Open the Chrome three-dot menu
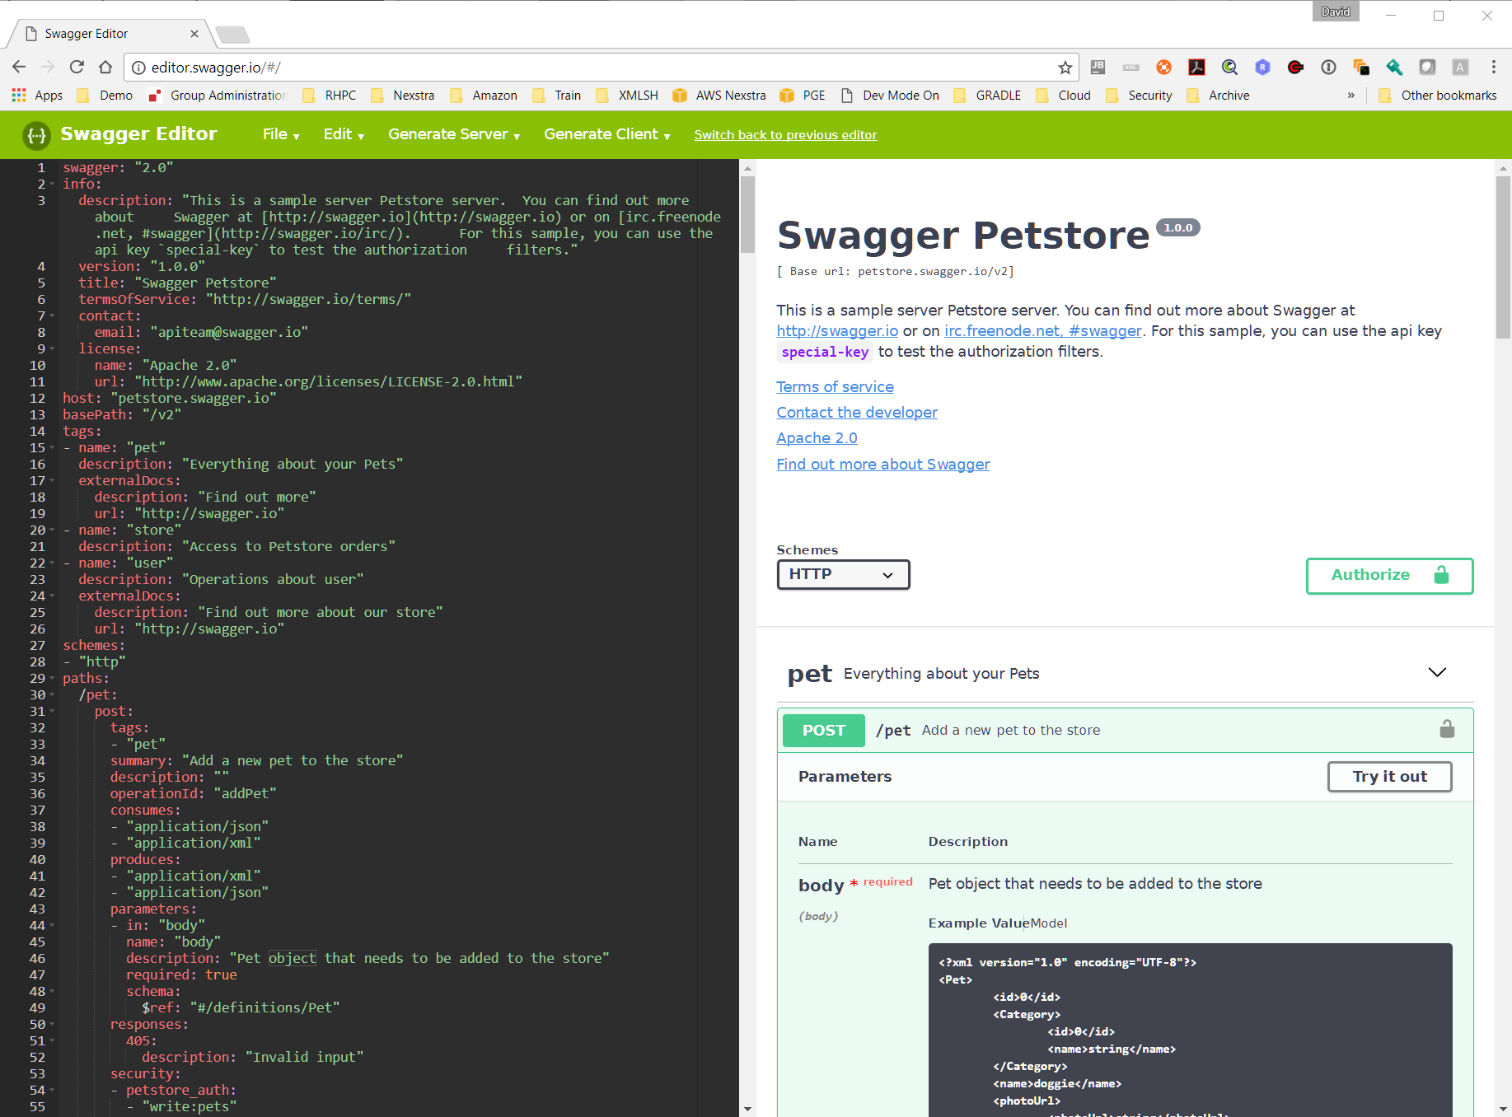The image size is (1512, 1117). [x=1493, y=67]
